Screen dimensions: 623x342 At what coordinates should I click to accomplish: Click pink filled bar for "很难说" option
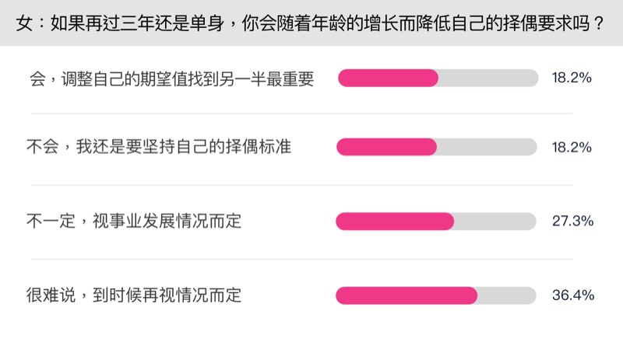tap(406, 295)
